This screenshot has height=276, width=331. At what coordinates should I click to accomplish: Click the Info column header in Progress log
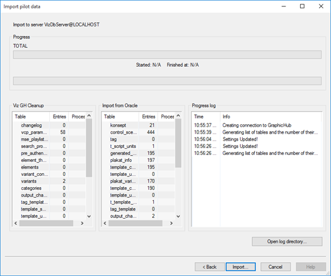tap(270, 117)
